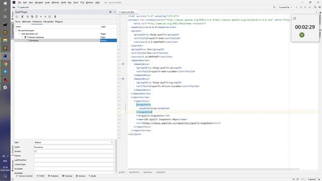This screenshot has height=181, width=322.
Task: Hide the QualIT Plugin panel with minus icon
Action: point(115,12)
